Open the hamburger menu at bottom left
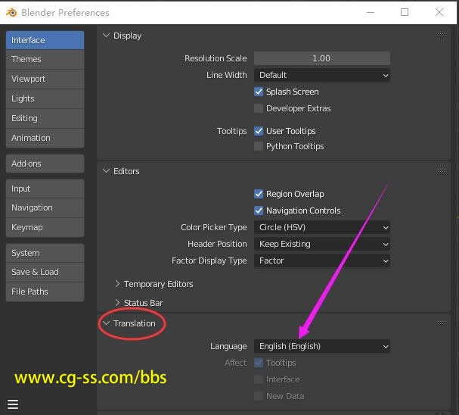Image resolution: width=459 pixels, height=415 pixels. [13, 404]
